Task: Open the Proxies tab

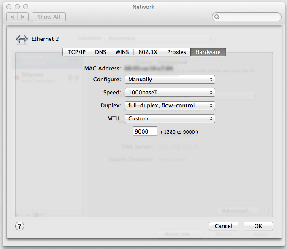Action: [x=176, y=52]
